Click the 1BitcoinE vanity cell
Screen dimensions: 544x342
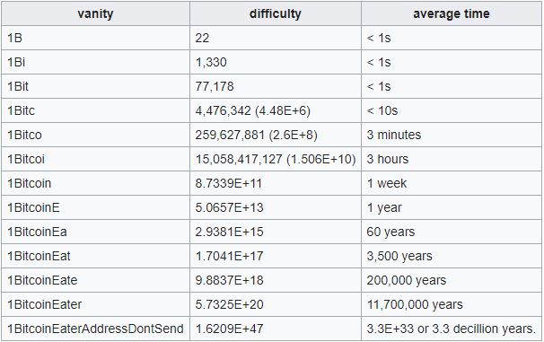point(95,207)
